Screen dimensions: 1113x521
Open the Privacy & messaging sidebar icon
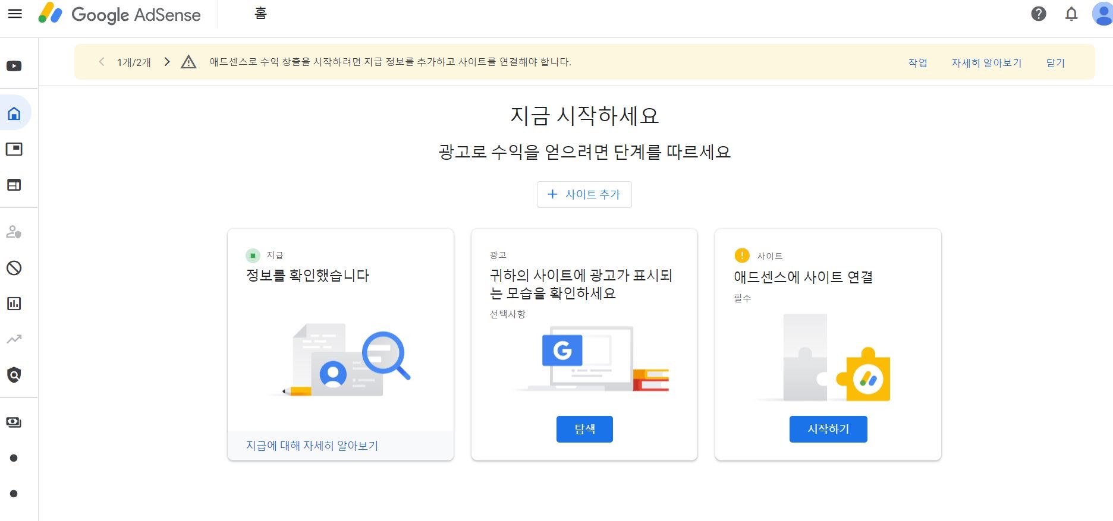point(14,232)
